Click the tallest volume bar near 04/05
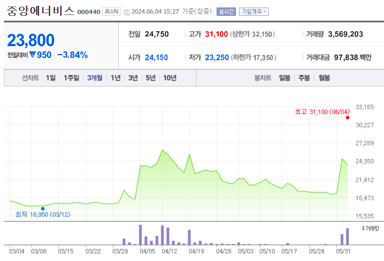 coord(140,235)
